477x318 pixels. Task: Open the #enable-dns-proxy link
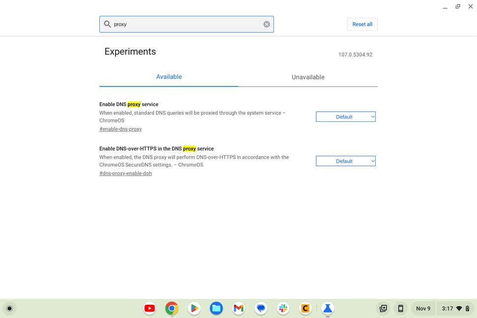[x=120, y=129]
